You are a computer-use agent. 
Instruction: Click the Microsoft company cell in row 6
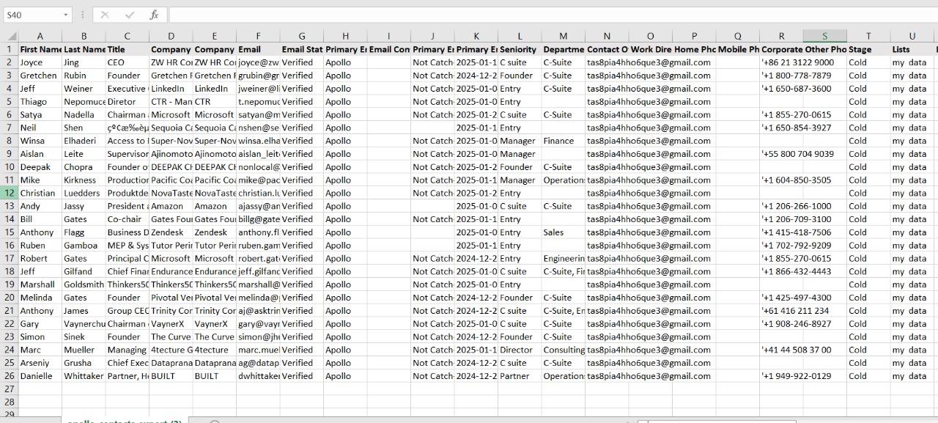tap(171, 114)
